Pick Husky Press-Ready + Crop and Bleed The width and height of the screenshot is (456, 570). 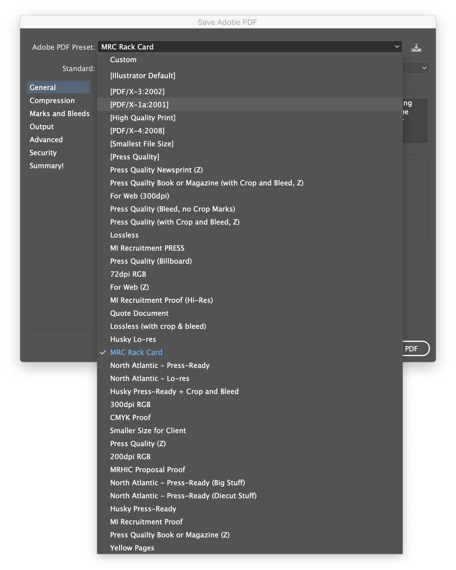[250, 391]
